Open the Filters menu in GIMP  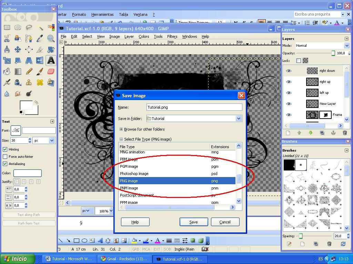pos(172,36)
